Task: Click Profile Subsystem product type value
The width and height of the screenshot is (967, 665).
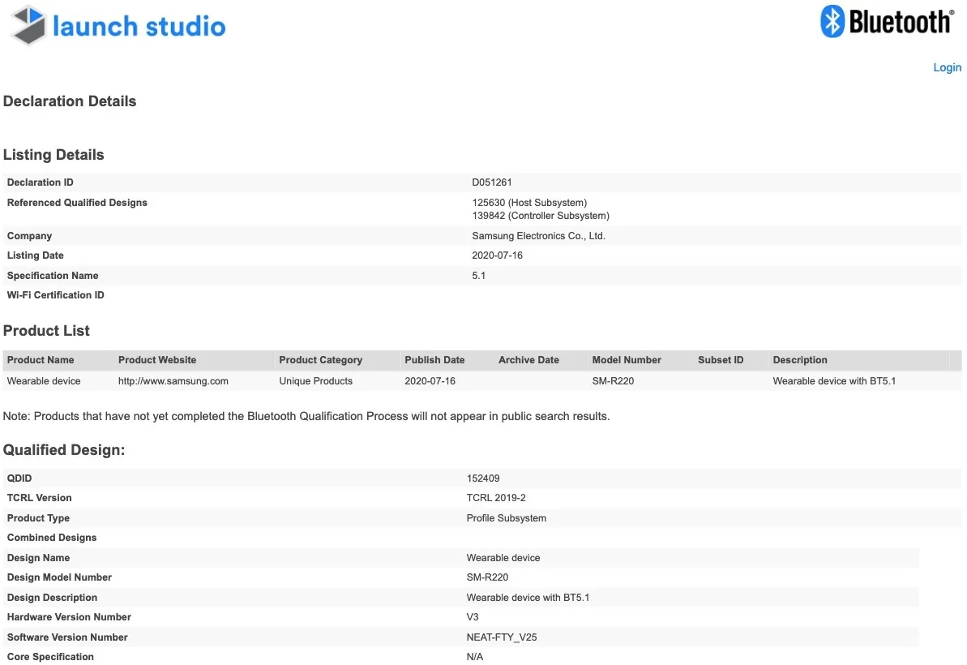Action: pos(507,517)
